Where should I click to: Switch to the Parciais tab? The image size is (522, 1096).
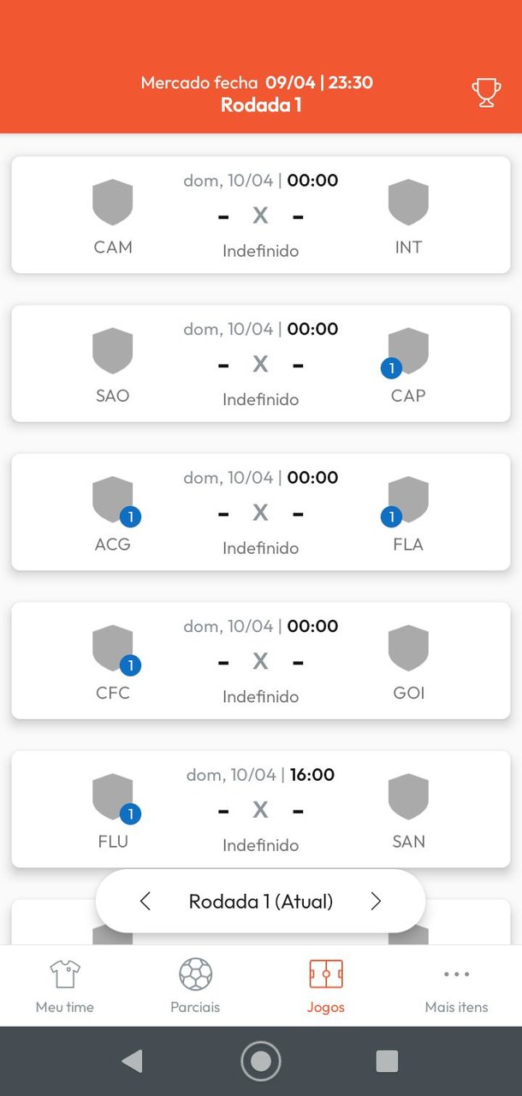click(x=195, y=985)
